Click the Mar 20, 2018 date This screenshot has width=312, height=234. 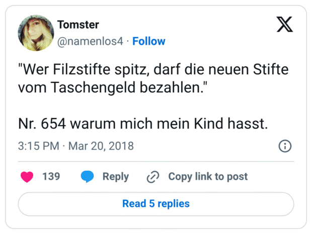[x=101, y=146]
